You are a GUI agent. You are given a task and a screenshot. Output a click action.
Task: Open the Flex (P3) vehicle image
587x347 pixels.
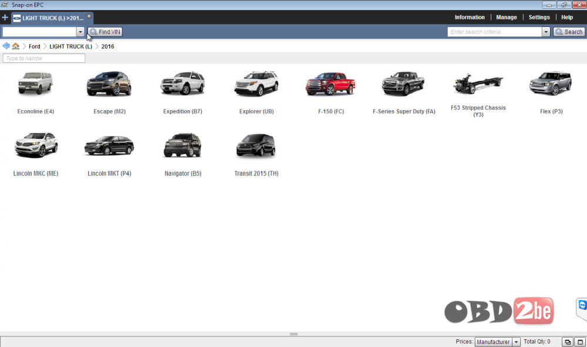551,83
